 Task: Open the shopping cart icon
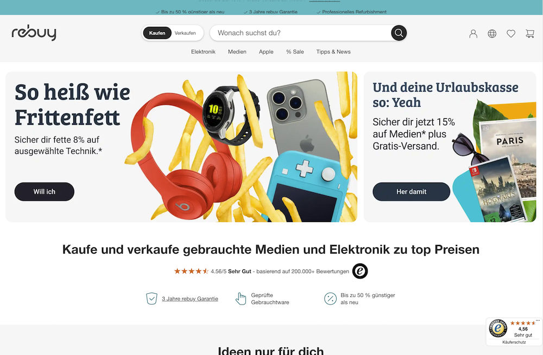(530, 34)
